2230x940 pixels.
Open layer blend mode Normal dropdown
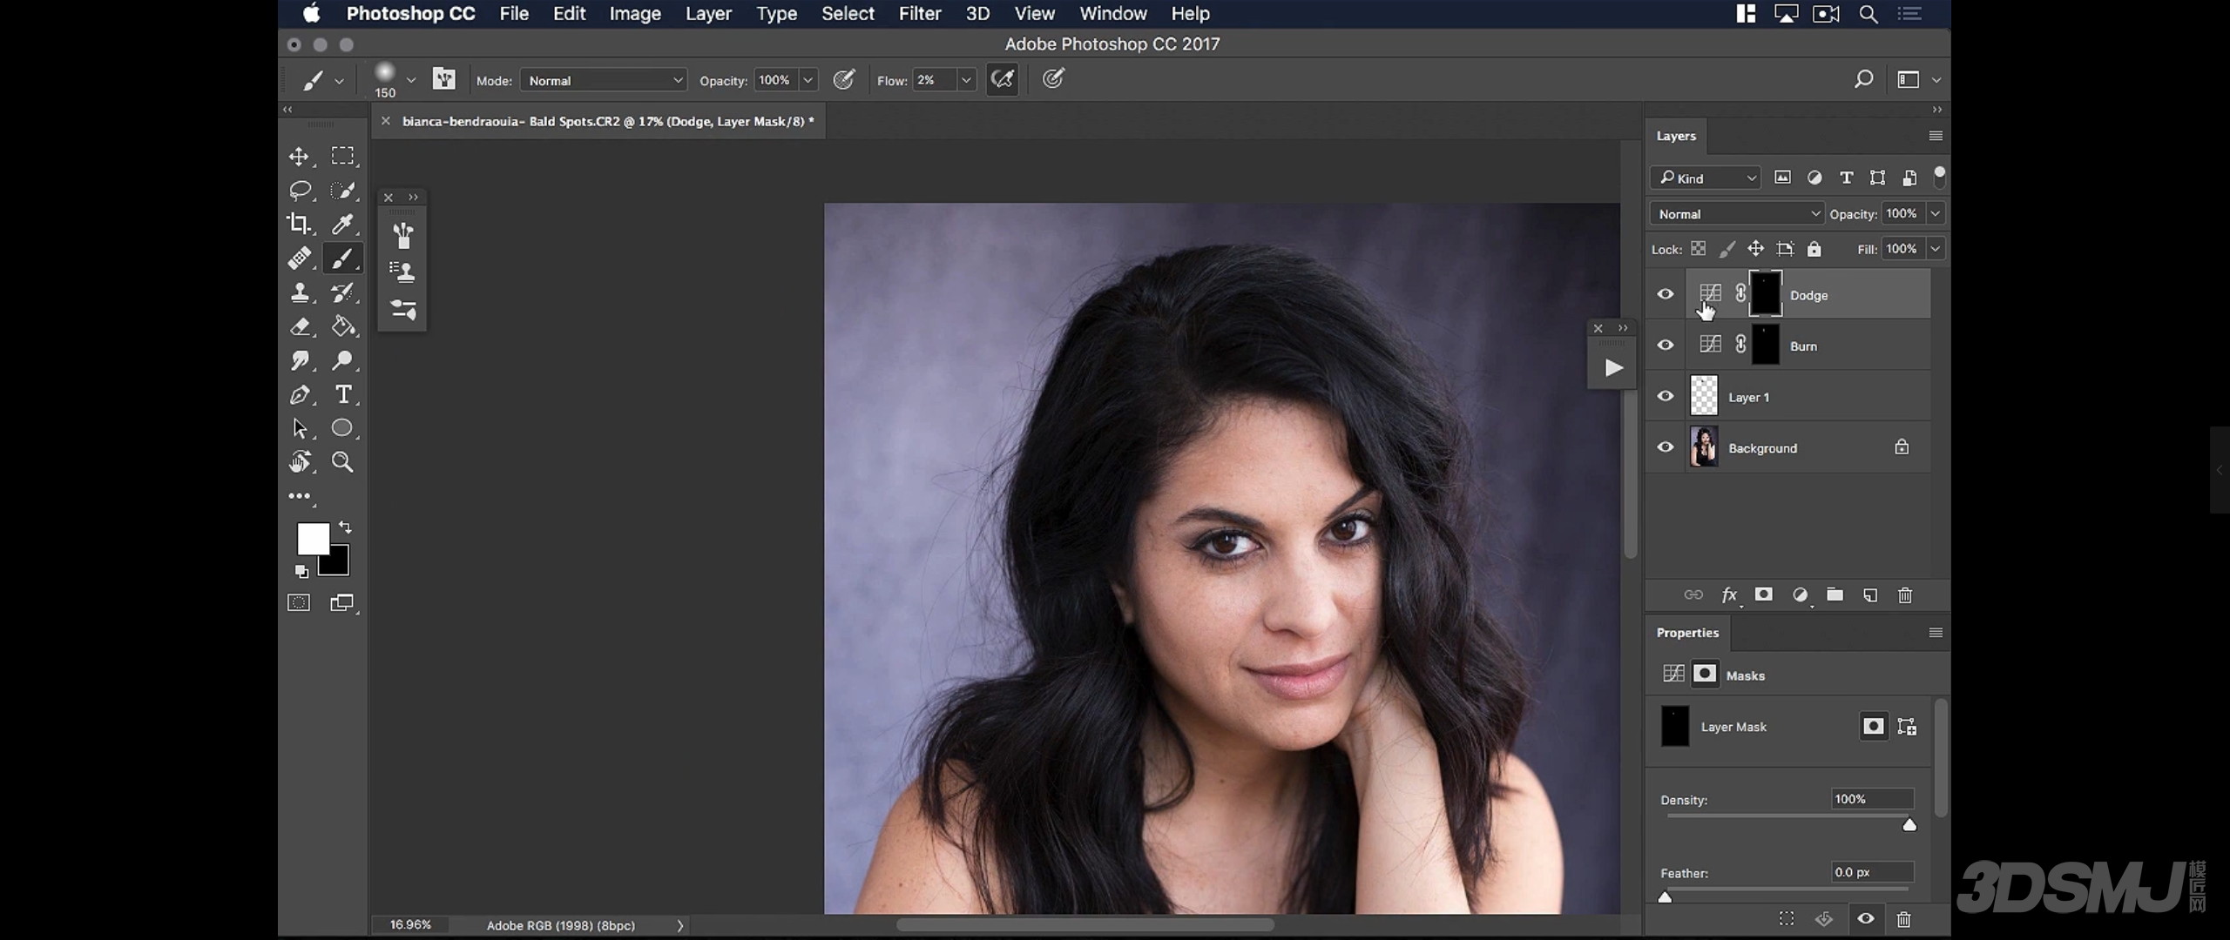[1737, 214]
